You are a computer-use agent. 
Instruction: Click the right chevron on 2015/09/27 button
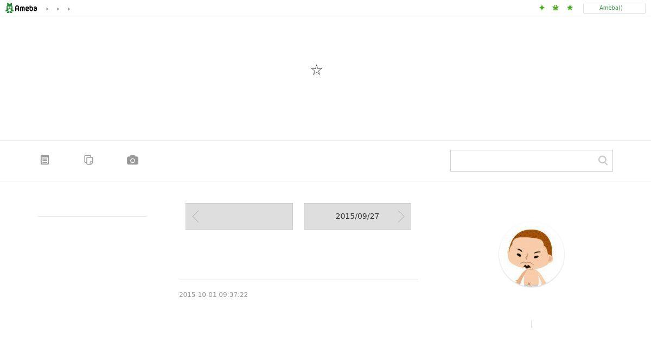[401, 217]
